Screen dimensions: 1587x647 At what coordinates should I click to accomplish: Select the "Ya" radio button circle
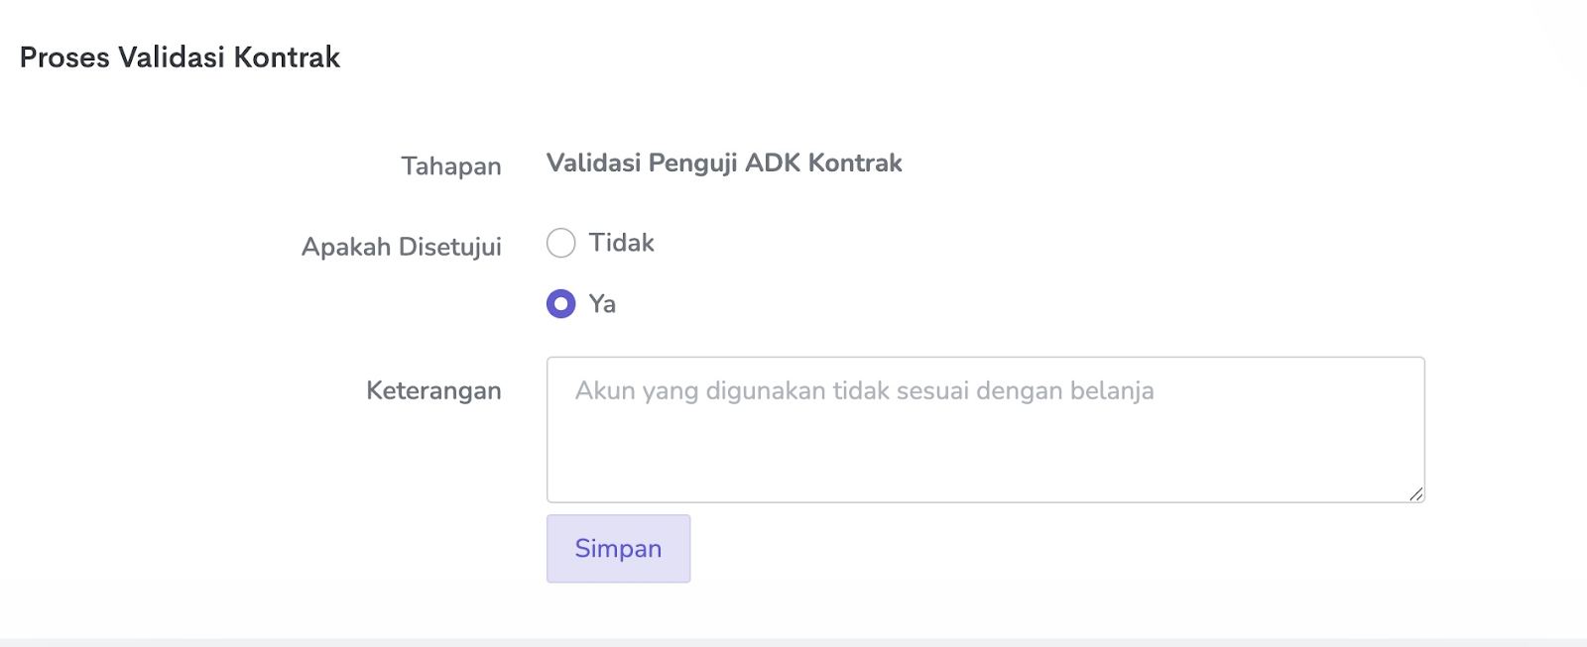tap(560, 303)
